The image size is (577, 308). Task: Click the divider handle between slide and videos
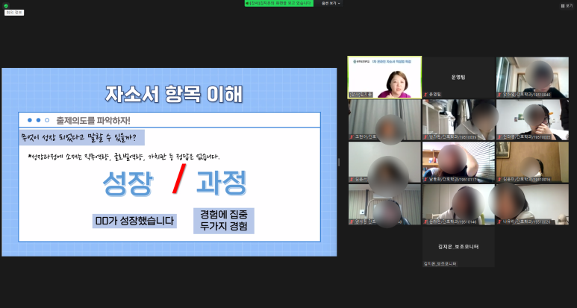(x=339, y=162)
